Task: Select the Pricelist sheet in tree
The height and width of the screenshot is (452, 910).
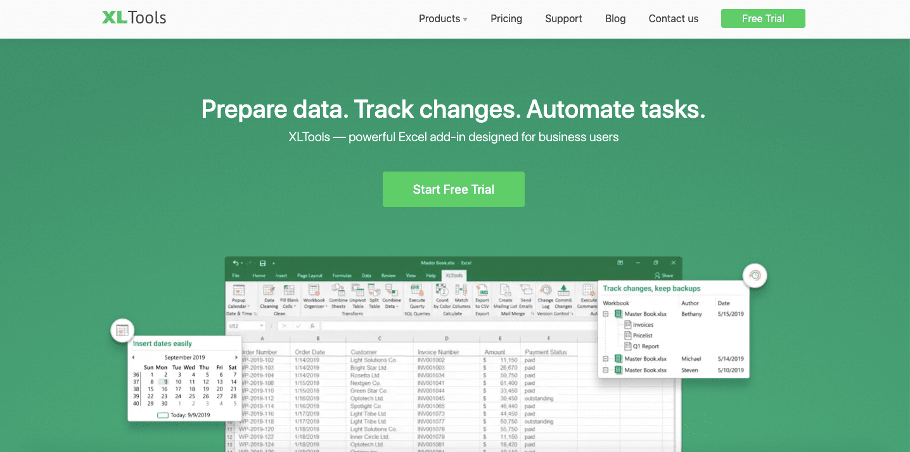Action: (638, 336)
